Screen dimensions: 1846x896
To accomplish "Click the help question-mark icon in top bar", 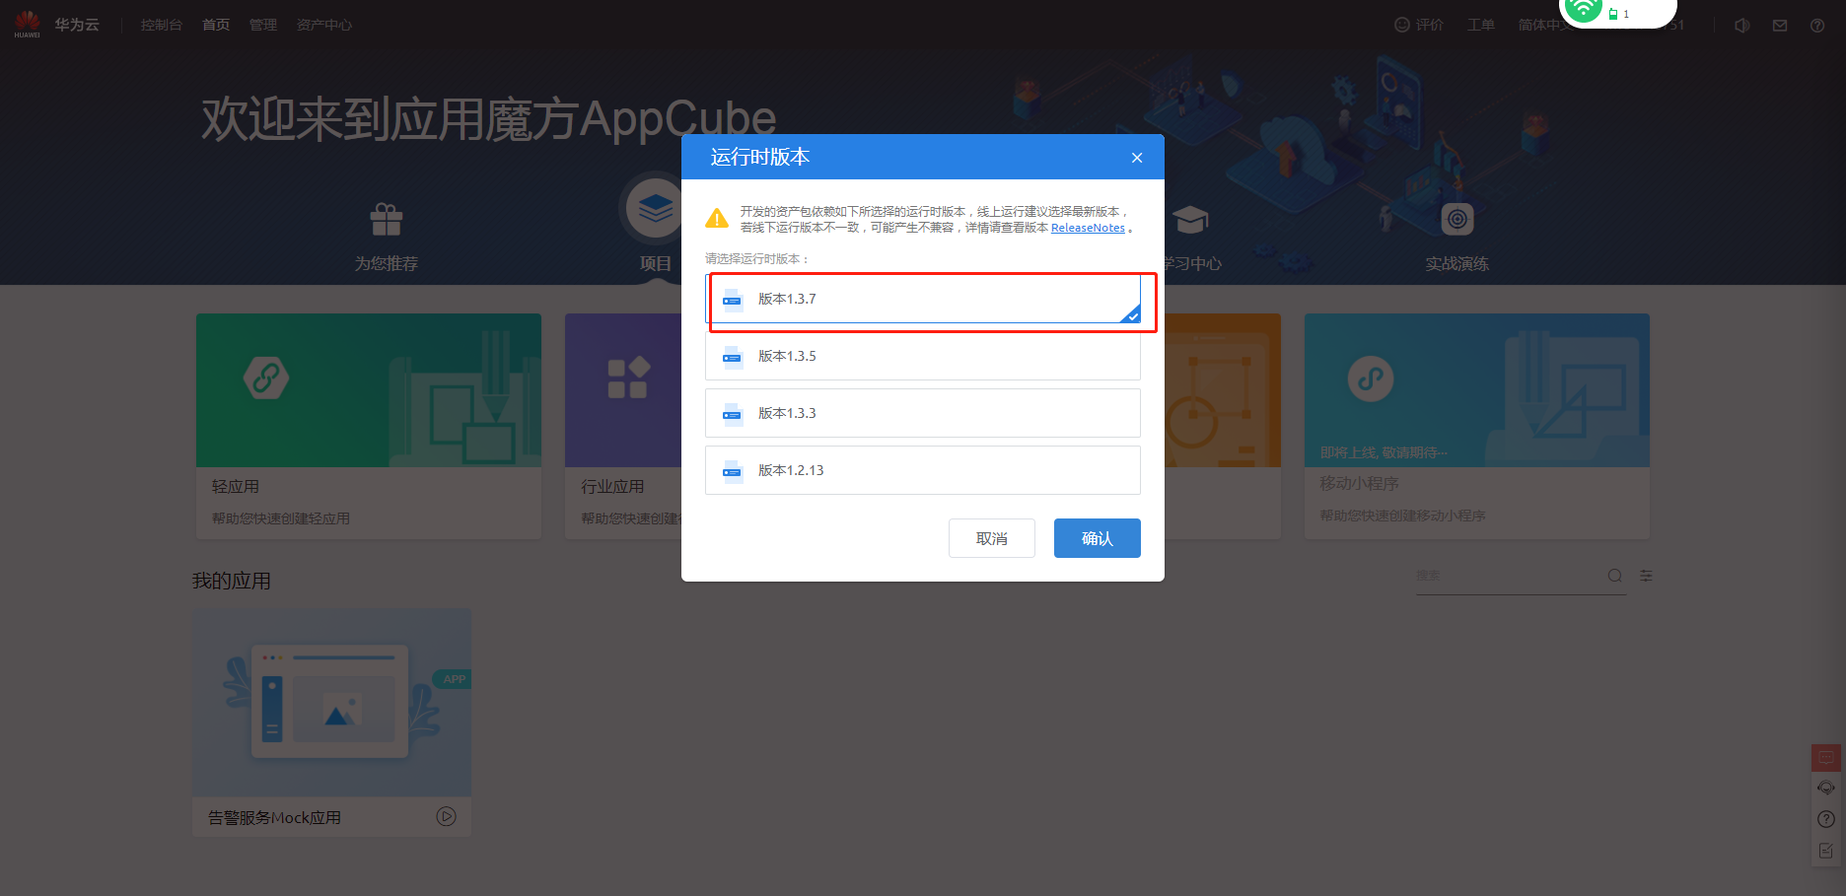I will tap(1817, 26).
